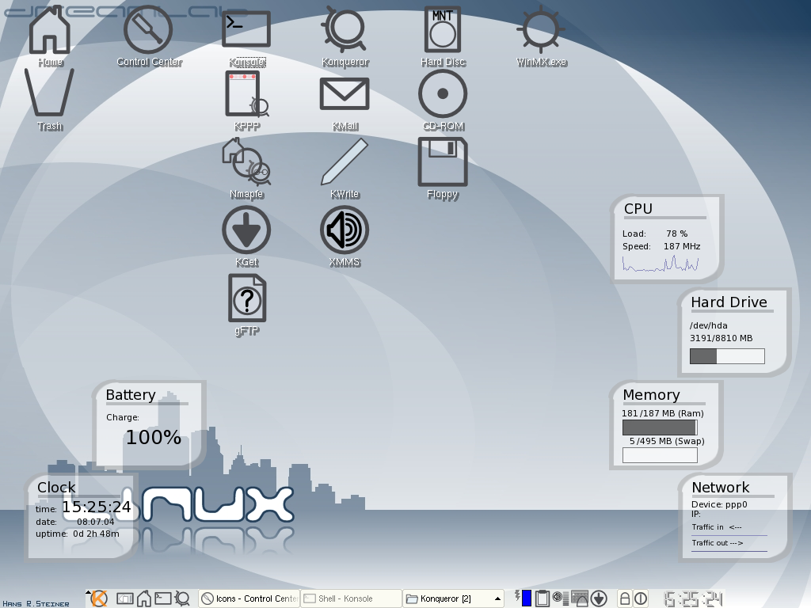Click the 181/187 MB (Ram) text
Image resolution: width=811 pixels, height=608 pixels.
(663, 413)
